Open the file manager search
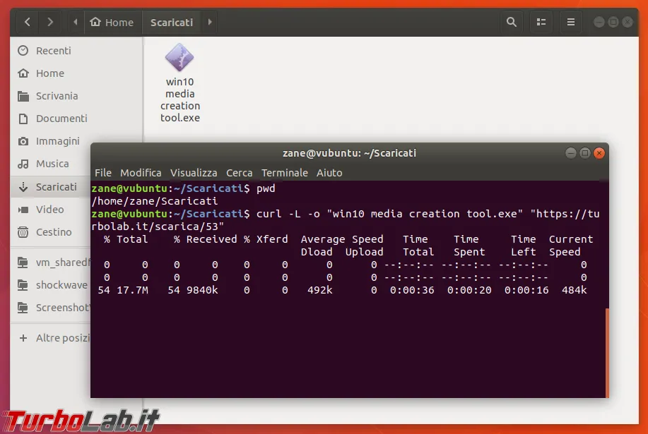 click(511, 22)
